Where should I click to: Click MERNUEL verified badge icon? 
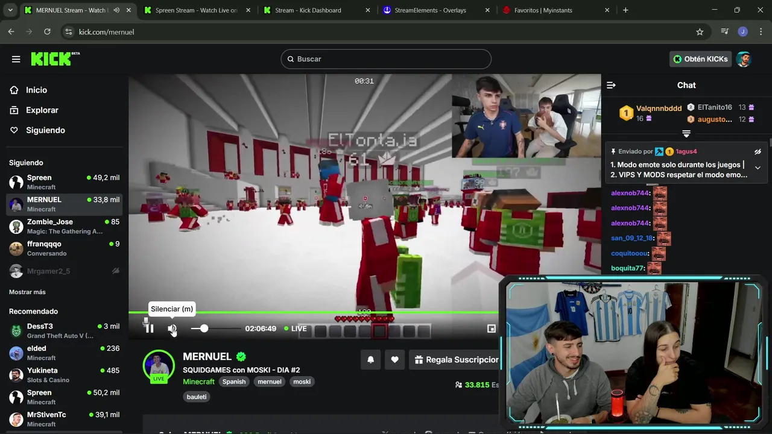pyautogui.click(x=241, y=356)
